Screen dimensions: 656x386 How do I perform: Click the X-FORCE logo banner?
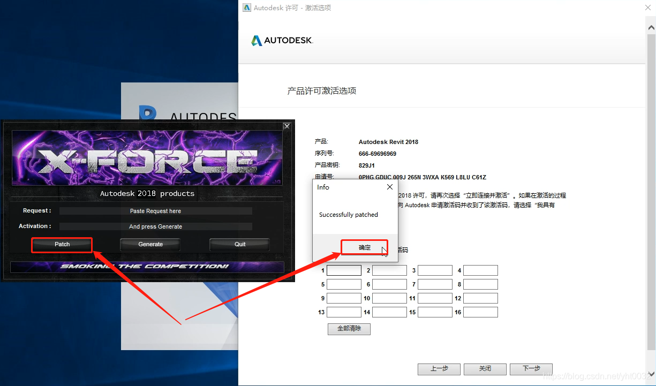147,157
